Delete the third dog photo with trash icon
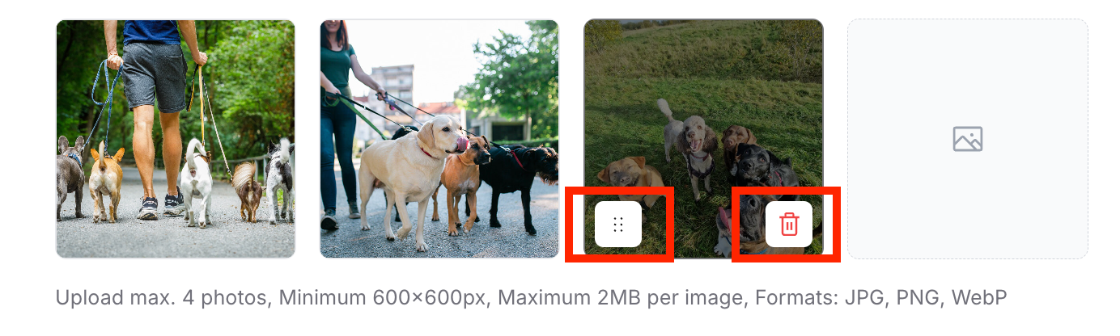 click(789, 224)
